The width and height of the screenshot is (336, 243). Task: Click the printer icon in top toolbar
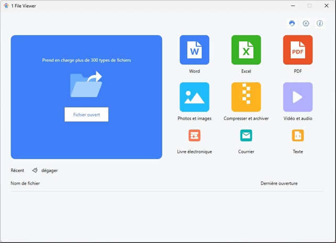point(292,23)
